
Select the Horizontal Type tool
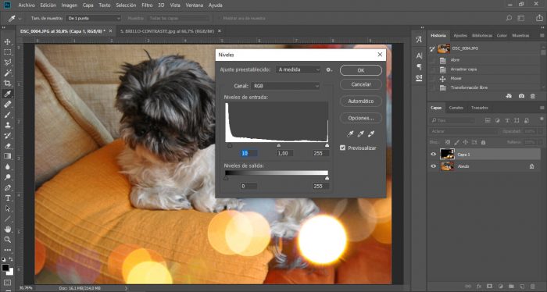coord(7,198)
